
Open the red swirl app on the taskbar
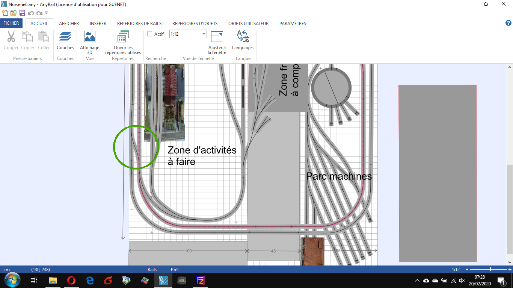point(108,280)
